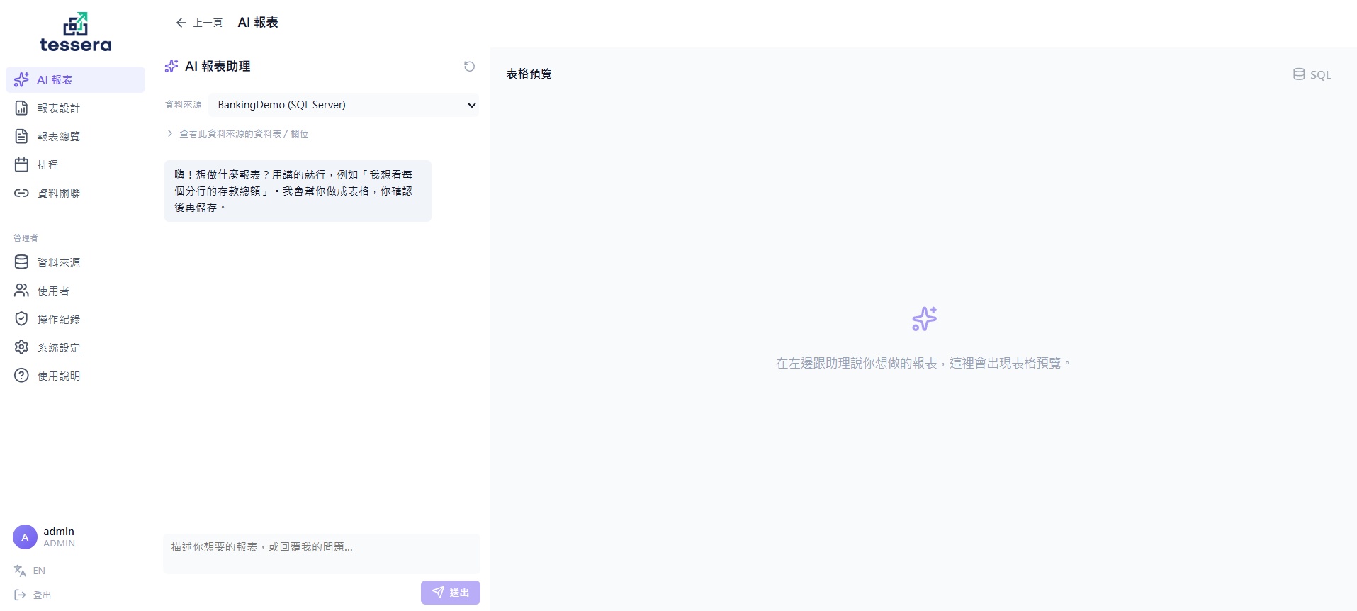This screenshot has height=611, width=1357.
Task: Click the 管理者 section label
Action: [x=26, y=238]
